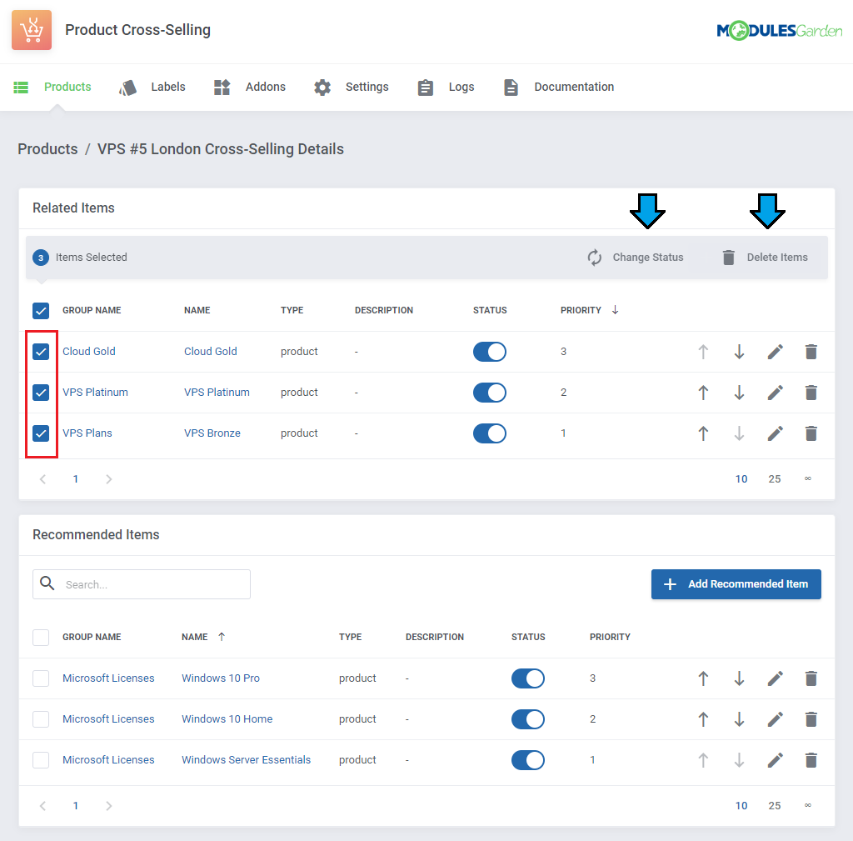Uncheck the VPS Plans row checkbox
Image resolution: width=853 pixels, height=841 pixels.
41,433
